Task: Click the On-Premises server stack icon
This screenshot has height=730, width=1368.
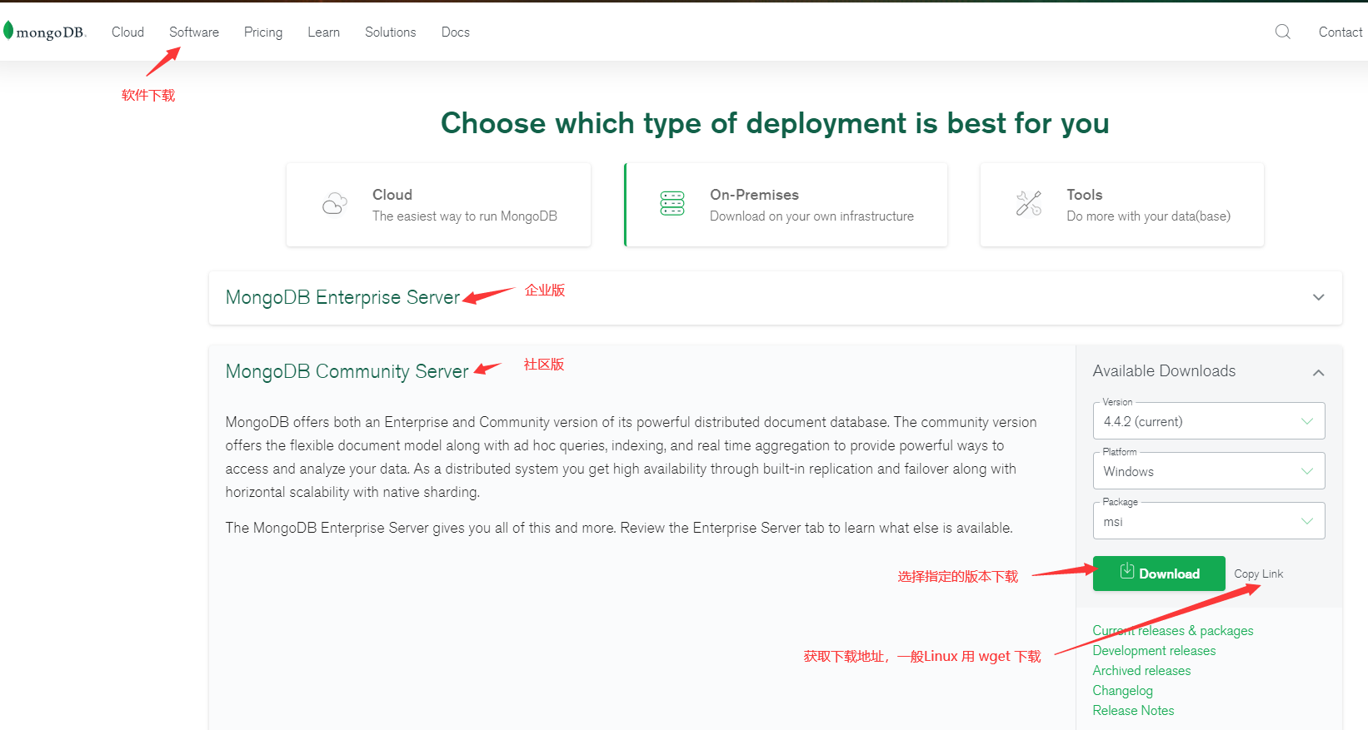Action: click(672, 204)
